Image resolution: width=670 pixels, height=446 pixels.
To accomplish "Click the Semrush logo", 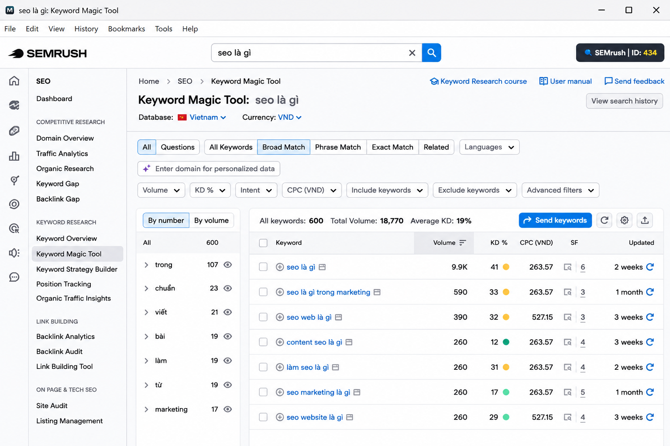I will point(48,53).
